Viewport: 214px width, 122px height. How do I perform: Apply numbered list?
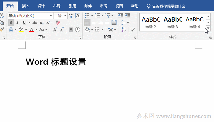pyautogui.click(x=98, y=16)
